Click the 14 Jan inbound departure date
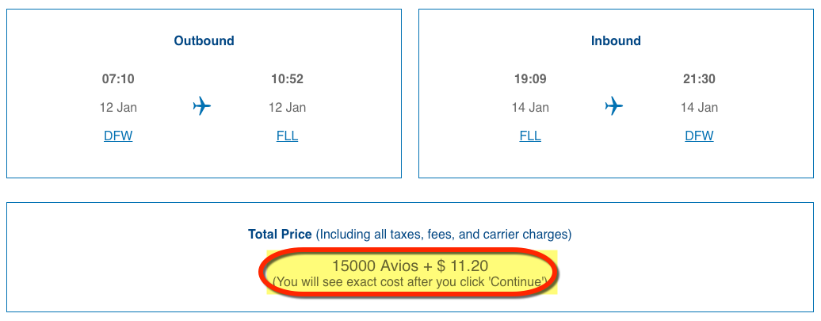 (530, 107)
